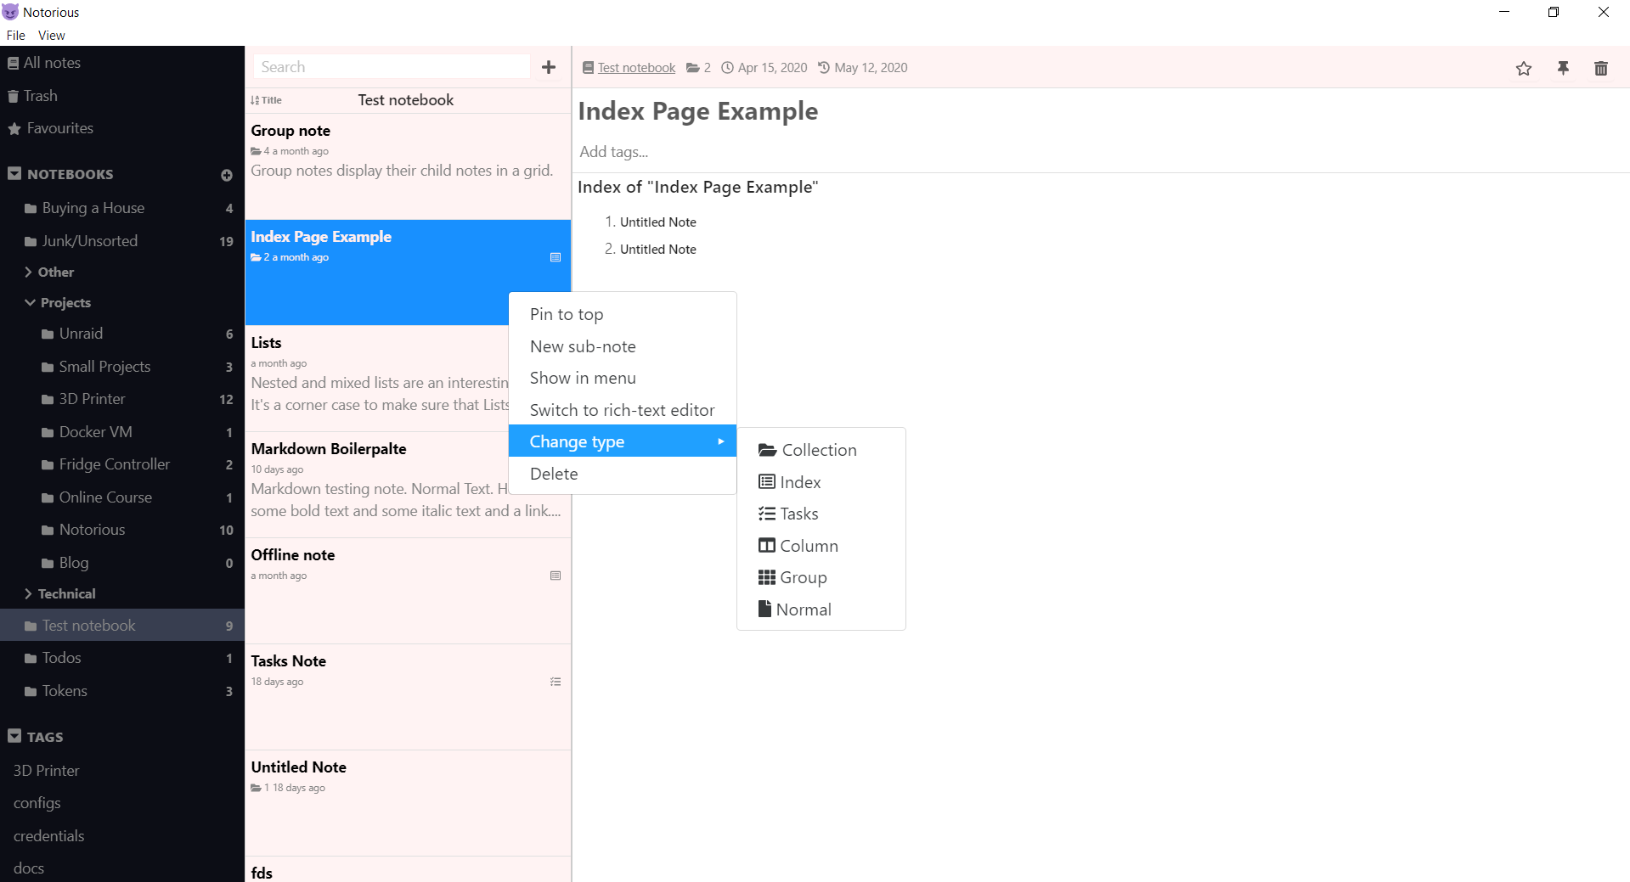The image size is (1630, 882).
Task: Click the Search notes field
Action: [392, 67]
